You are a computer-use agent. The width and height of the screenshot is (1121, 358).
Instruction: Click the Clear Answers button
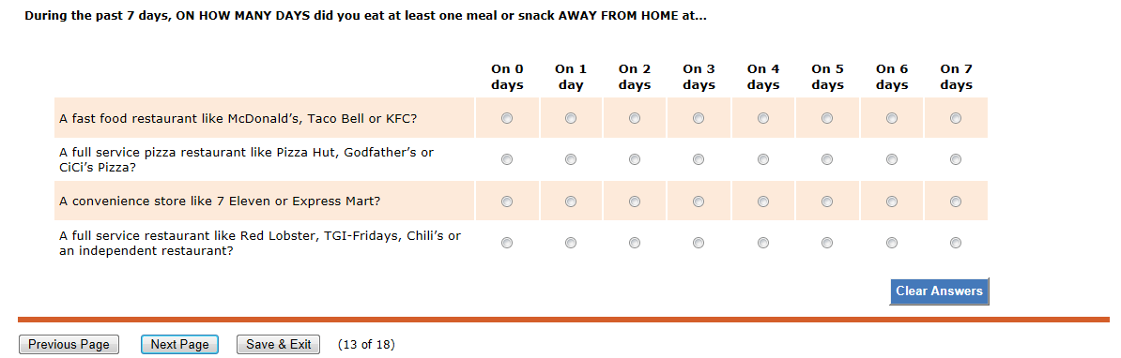[939, 291]
